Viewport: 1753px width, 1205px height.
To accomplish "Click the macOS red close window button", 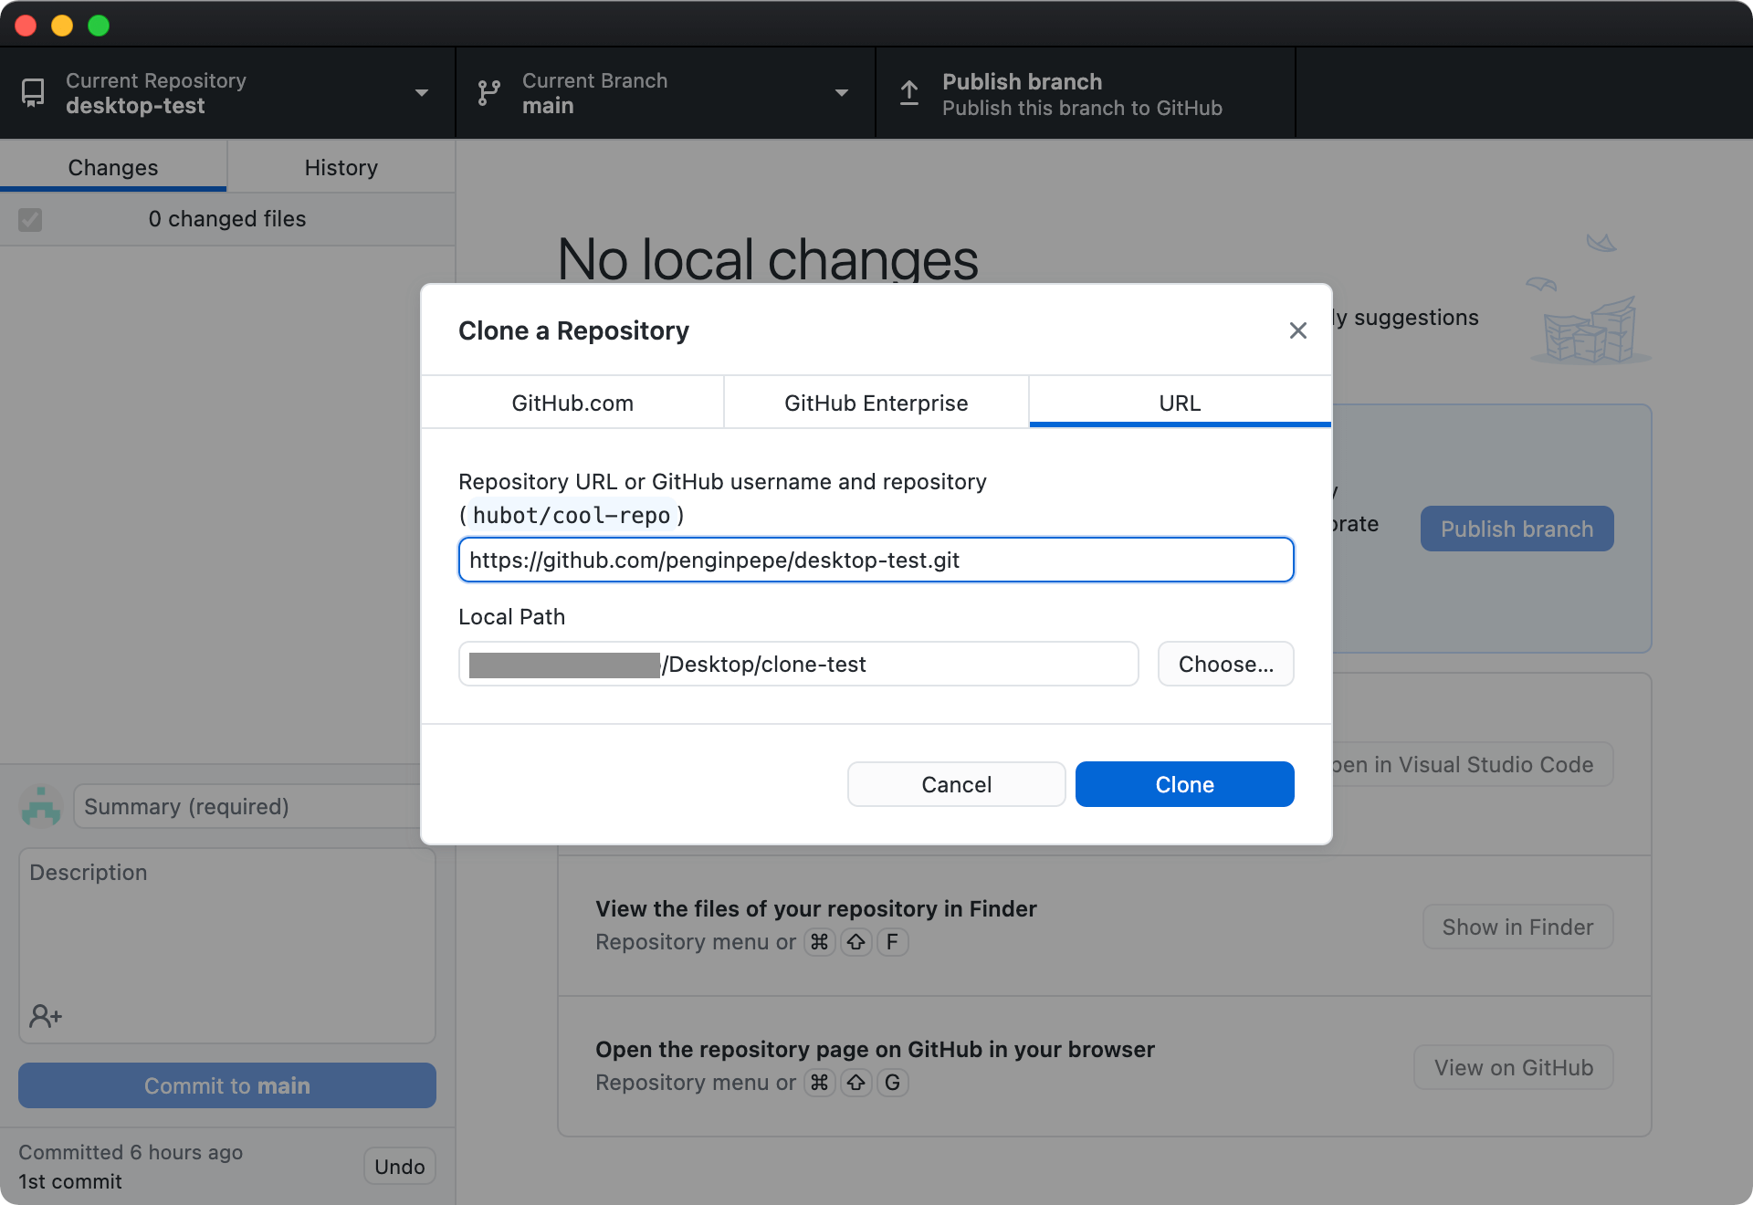I will [x=26, y=25].
